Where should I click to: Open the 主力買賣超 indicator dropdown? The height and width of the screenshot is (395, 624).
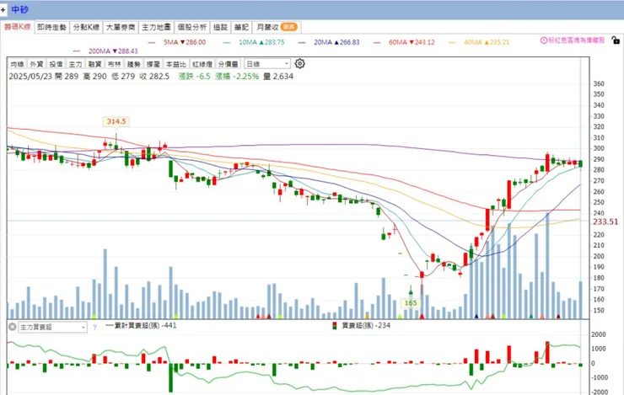pyautogui.click(x=52, y=327)
